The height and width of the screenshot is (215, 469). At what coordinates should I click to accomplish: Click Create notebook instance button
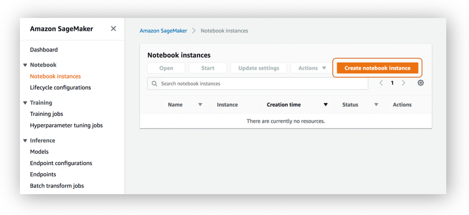377,68
